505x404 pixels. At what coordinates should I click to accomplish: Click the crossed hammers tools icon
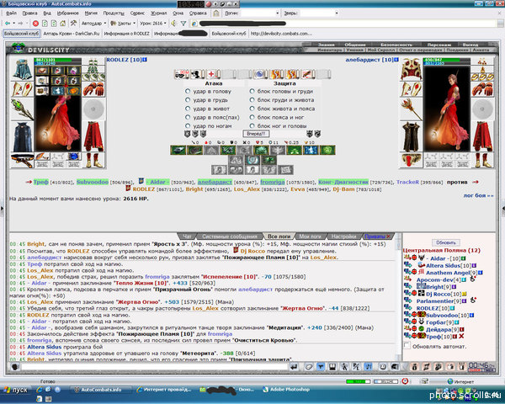pyautogui.click(x=73, y=24)
